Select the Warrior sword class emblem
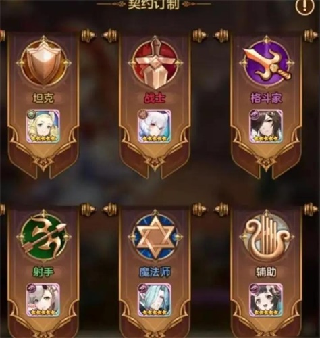 click(155, 63)
